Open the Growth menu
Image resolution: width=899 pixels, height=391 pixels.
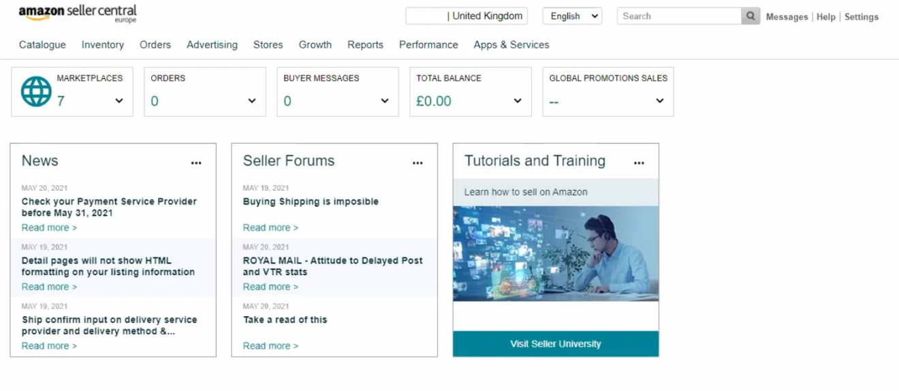(x=315, y=44)
